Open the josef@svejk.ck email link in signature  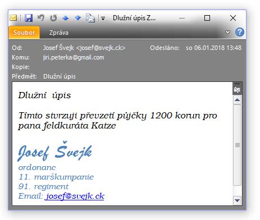point(75,196)
